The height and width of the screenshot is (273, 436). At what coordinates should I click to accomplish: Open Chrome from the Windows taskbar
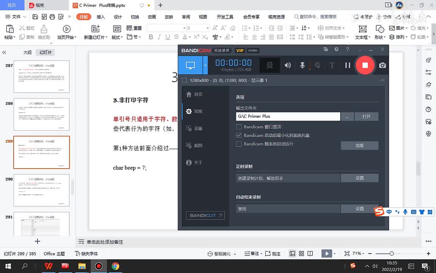(115, 266)
